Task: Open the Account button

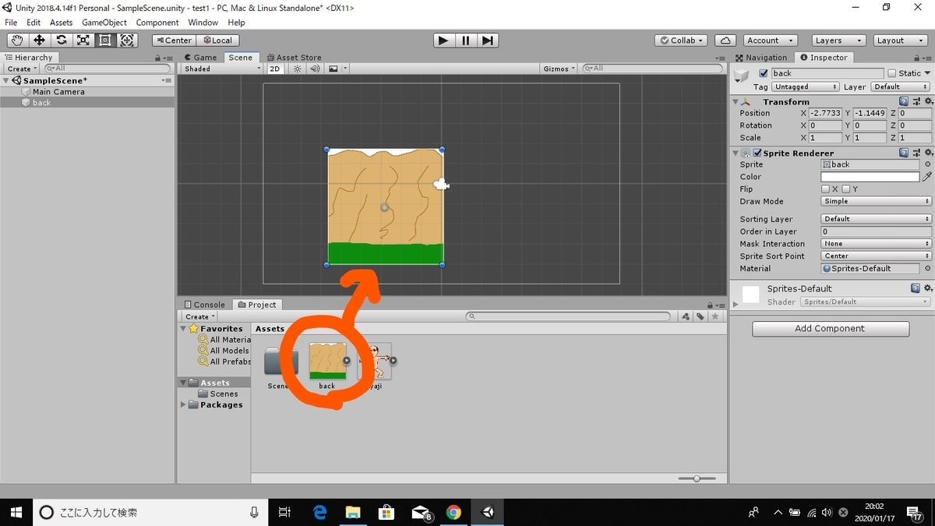Action: 769,41
